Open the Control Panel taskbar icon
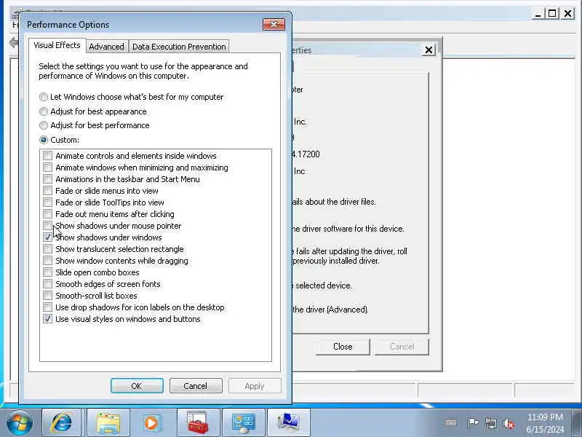The image size is (582, 437). click(x=243, y=422)
